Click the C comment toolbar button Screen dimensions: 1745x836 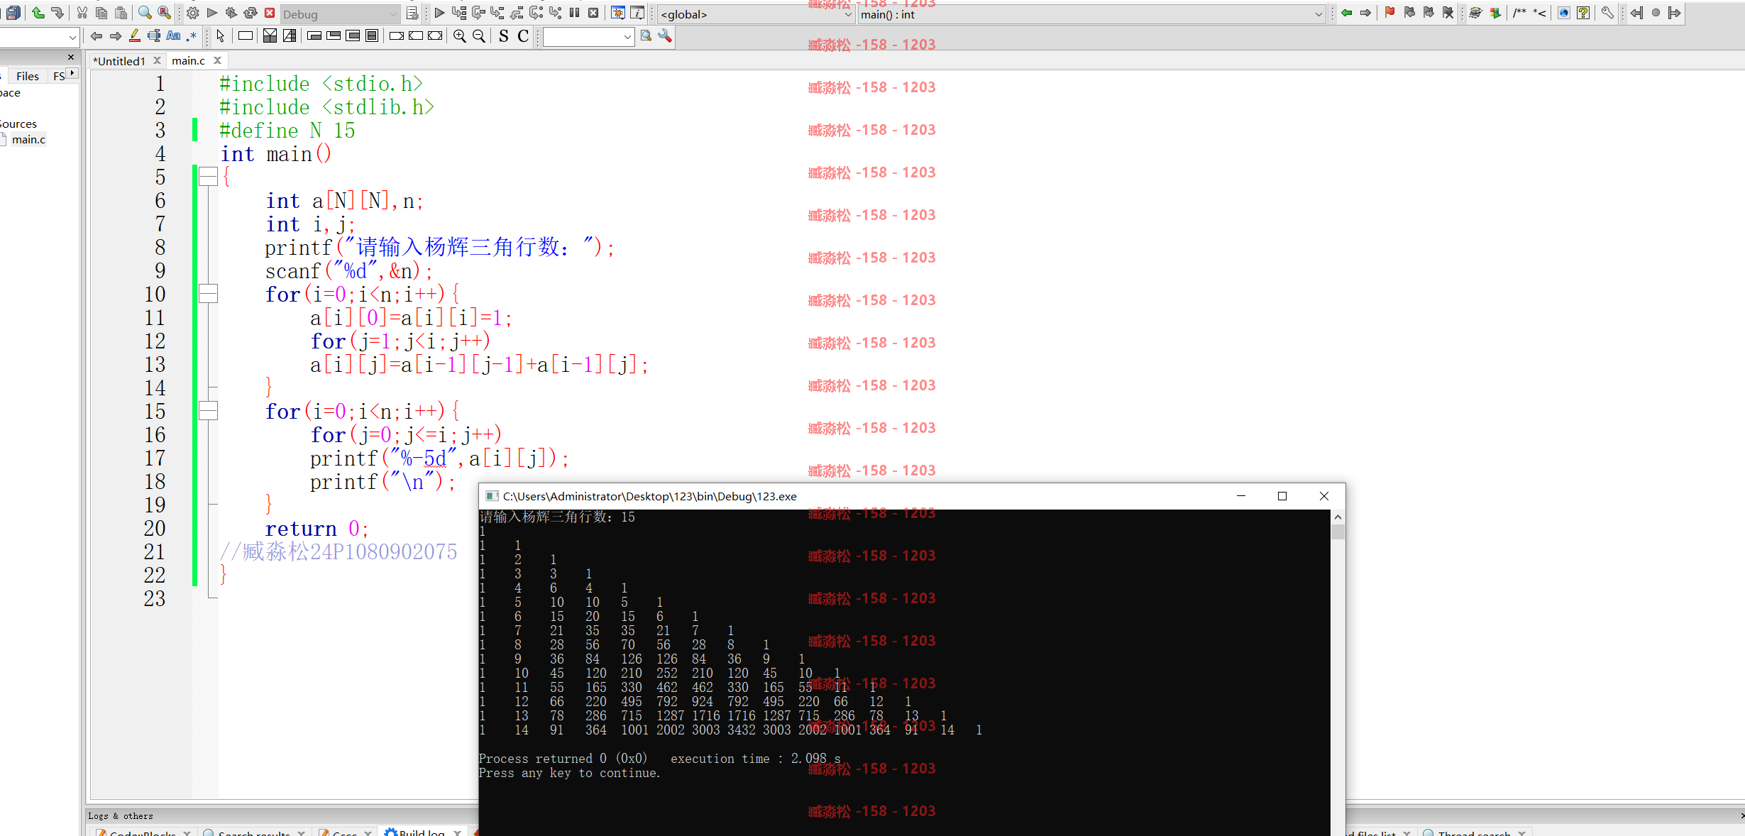pos(523,35)
